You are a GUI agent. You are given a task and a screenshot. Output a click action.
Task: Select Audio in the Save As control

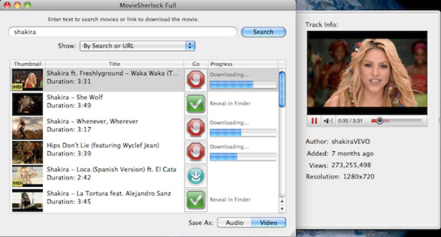point(235,223)
